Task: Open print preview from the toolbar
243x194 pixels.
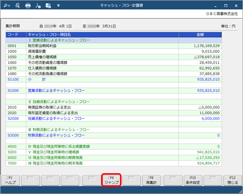Action: 17,6
